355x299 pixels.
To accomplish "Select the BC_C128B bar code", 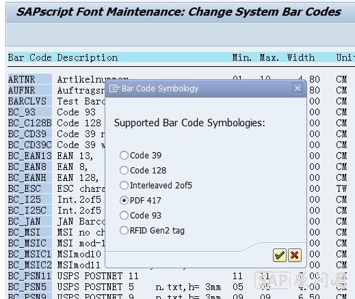I will (x=30, y=123).
